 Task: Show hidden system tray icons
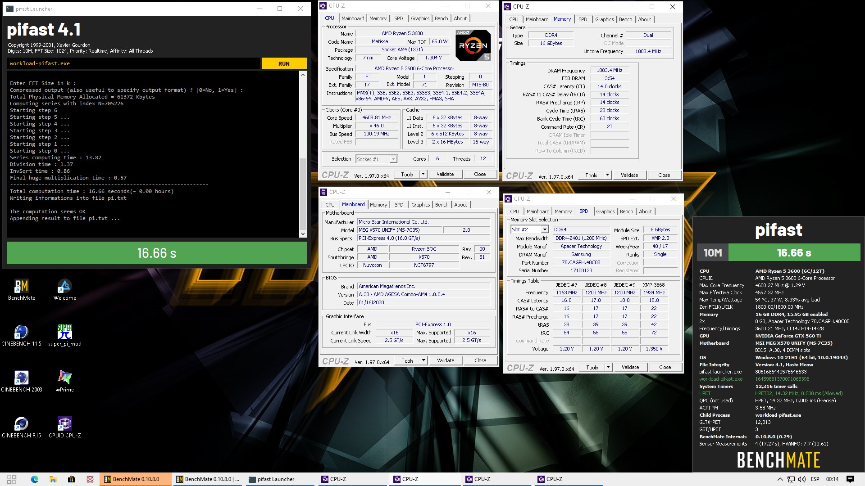point(779,479)
